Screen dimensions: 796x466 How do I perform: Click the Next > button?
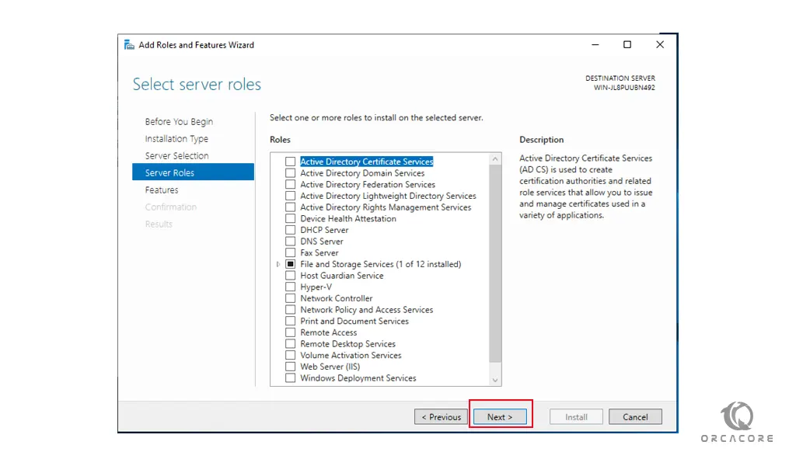pos(500,417)
